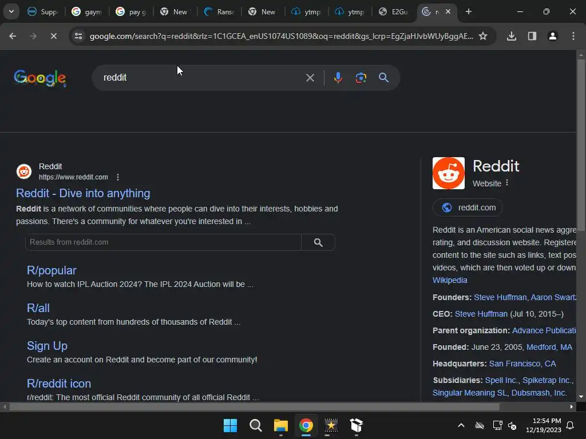Open the Spell Inc. link
This screenshot has width=586, height=439.
point(502,380)
